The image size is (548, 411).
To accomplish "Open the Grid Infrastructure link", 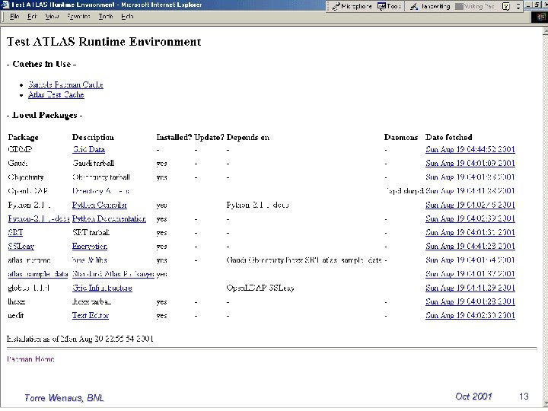I will (x=102, y=288).
